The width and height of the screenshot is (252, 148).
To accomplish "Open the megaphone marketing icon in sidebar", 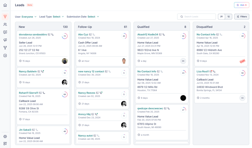I will point(5,40).
